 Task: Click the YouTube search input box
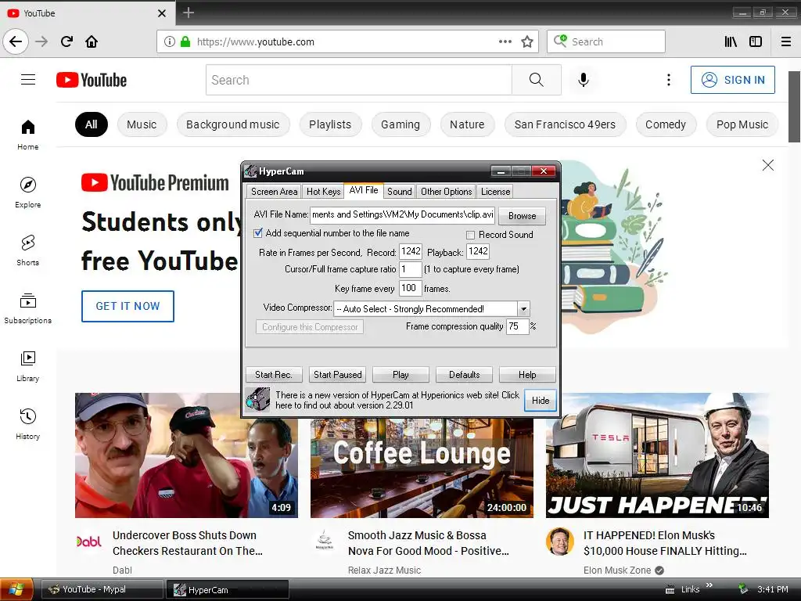[358, 80]
